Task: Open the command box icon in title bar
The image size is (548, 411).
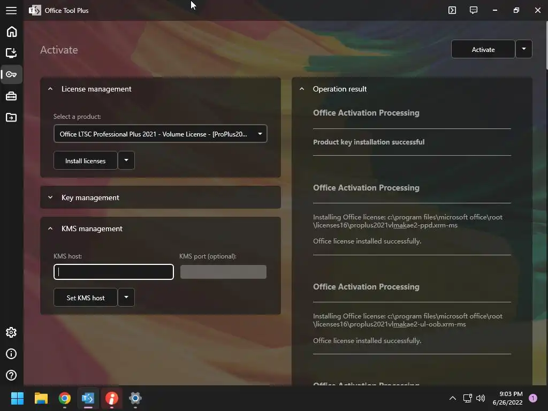Action: click(x=452, y=10)
